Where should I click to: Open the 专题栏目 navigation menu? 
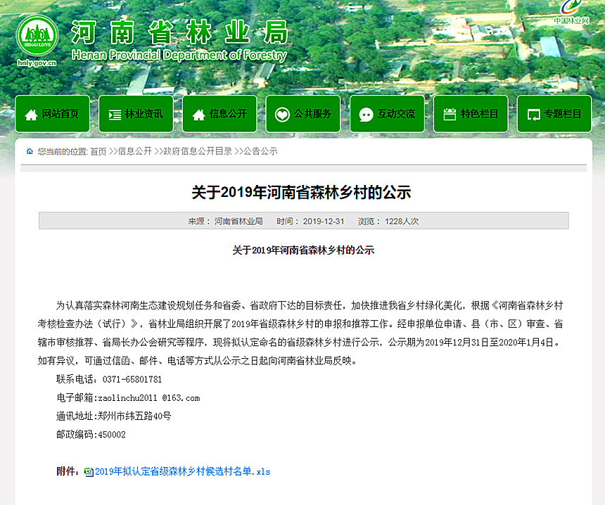(554, 114)
